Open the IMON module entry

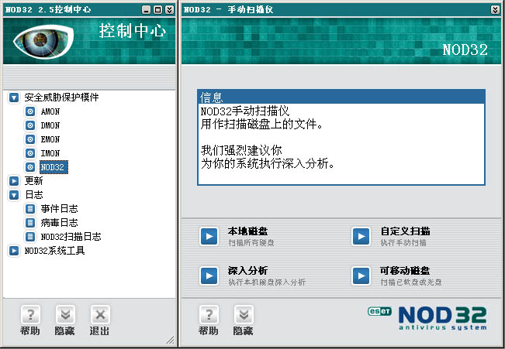click(x=50, y=153)
